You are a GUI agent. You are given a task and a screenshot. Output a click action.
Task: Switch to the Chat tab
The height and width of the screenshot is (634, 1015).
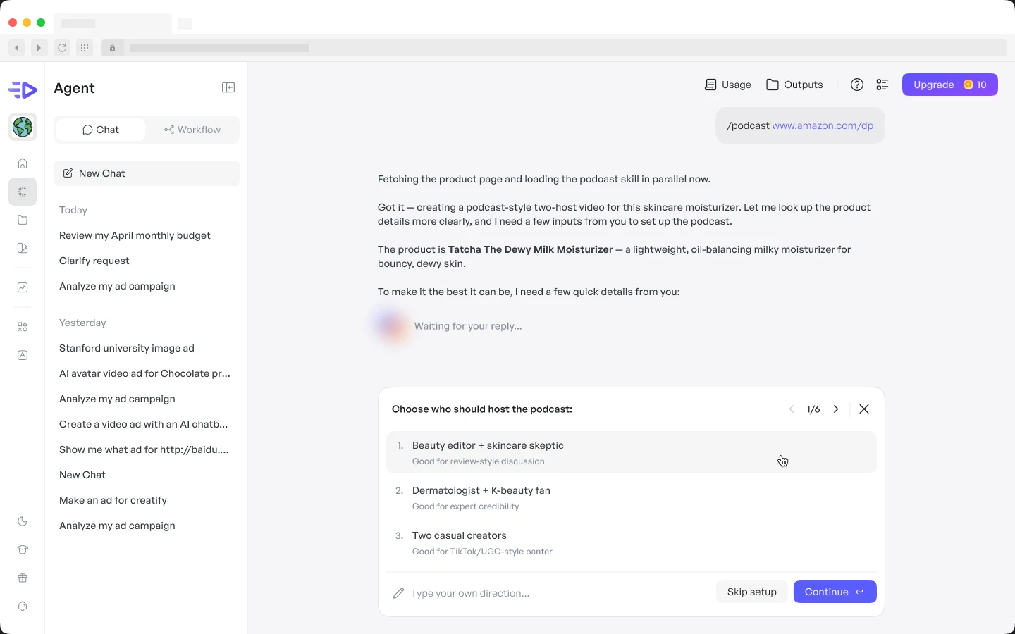click(101, 130)
